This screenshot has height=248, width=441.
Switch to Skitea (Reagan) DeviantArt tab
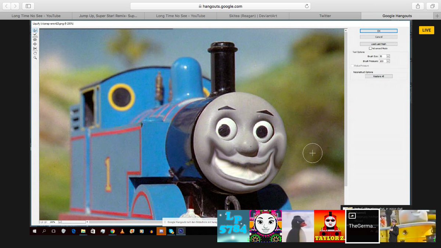click(253, 16)
